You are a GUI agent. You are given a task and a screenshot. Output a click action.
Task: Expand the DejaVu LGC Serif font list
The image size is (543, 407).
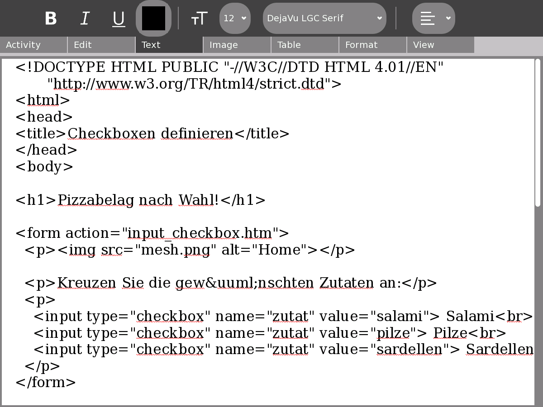324,19
